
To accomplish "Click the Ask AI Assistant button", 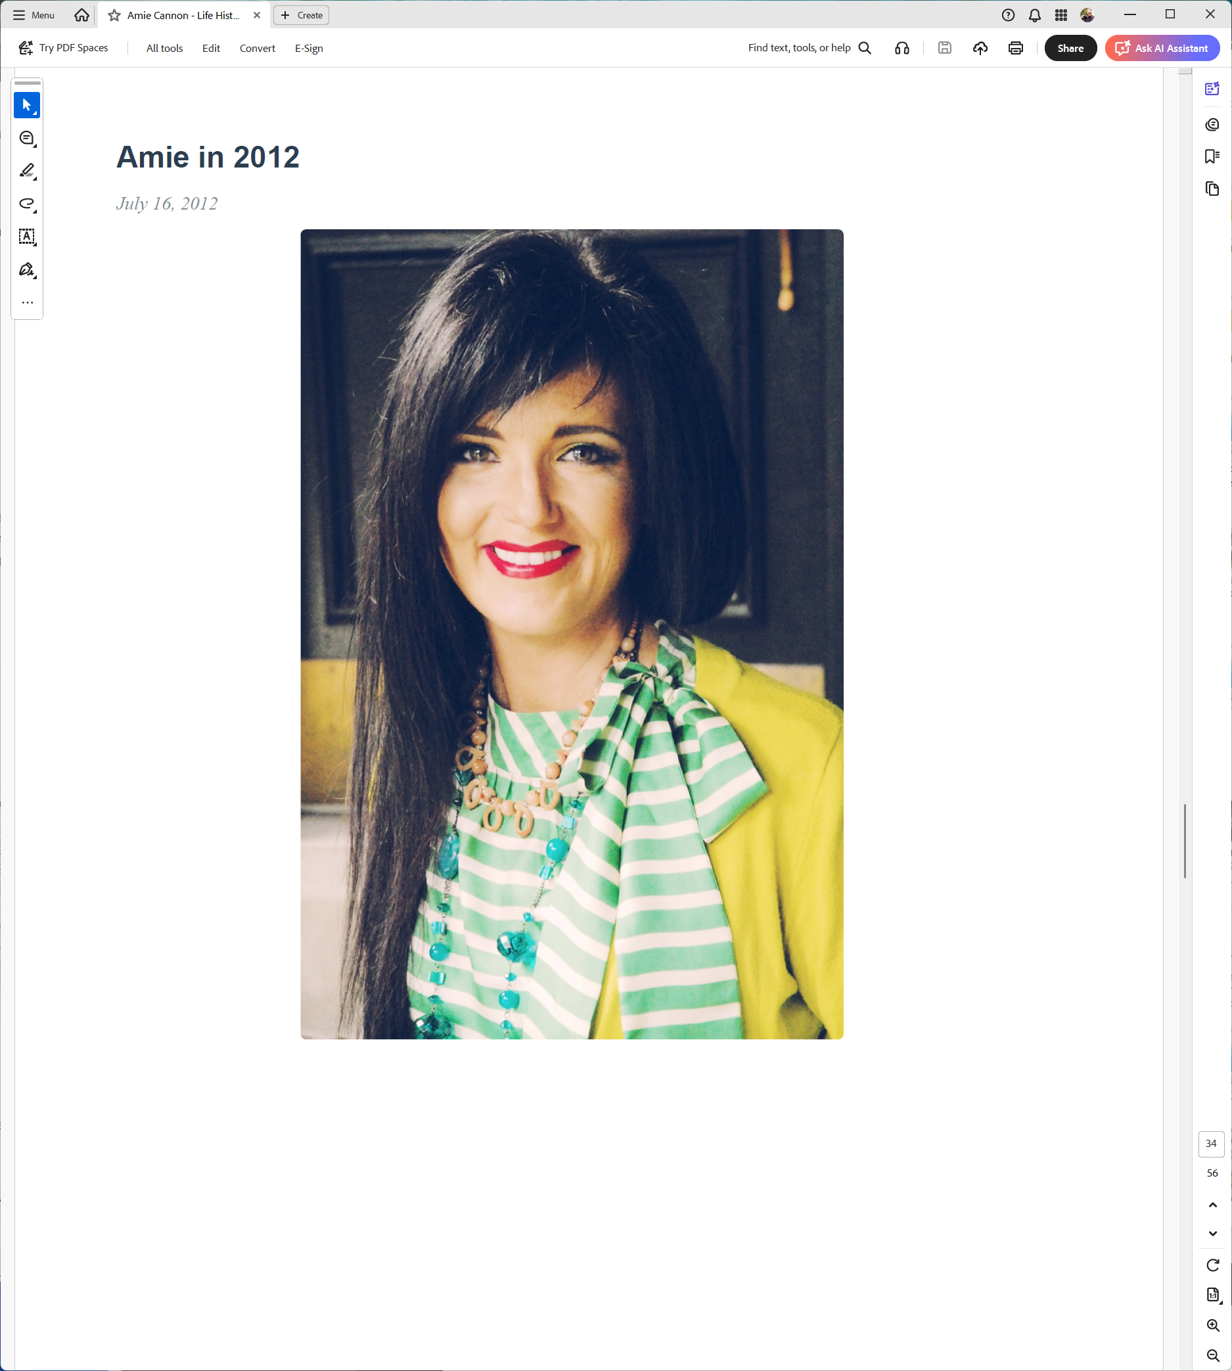I will [1162, 47].
